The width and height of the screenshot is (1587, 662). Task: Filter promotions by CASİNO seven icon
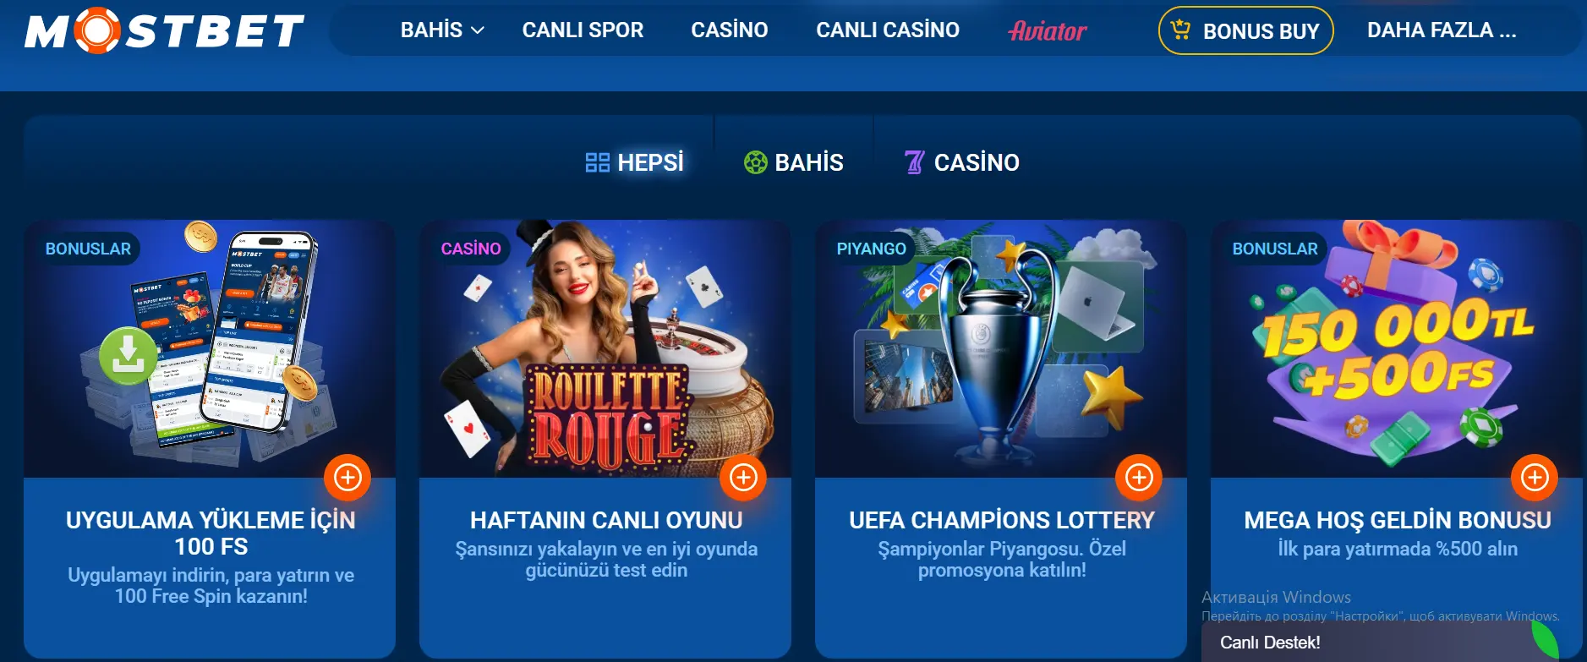[x=961, y=162]
